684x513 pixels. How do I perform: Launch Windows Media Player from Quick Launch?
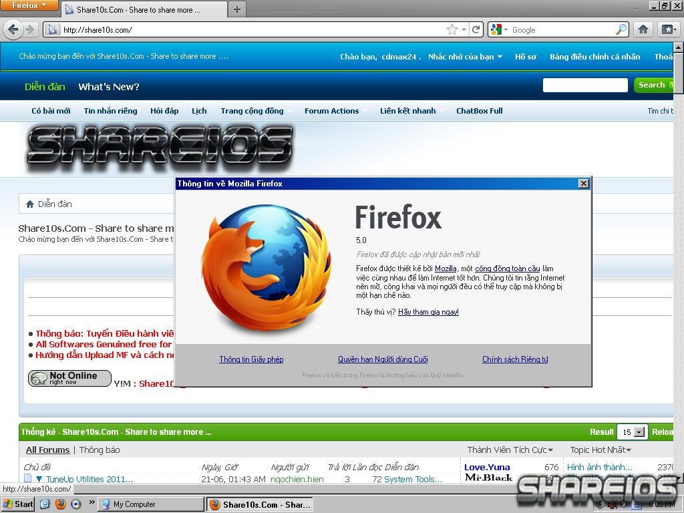tap(75, 504)
